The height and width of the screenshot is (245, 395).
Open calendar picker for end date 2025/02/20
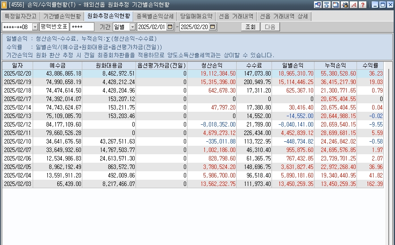click(x=212, y=27)
